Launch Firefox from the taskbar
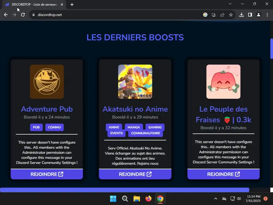Viewport: 273px width, 205px height. (x=148, y=199)
